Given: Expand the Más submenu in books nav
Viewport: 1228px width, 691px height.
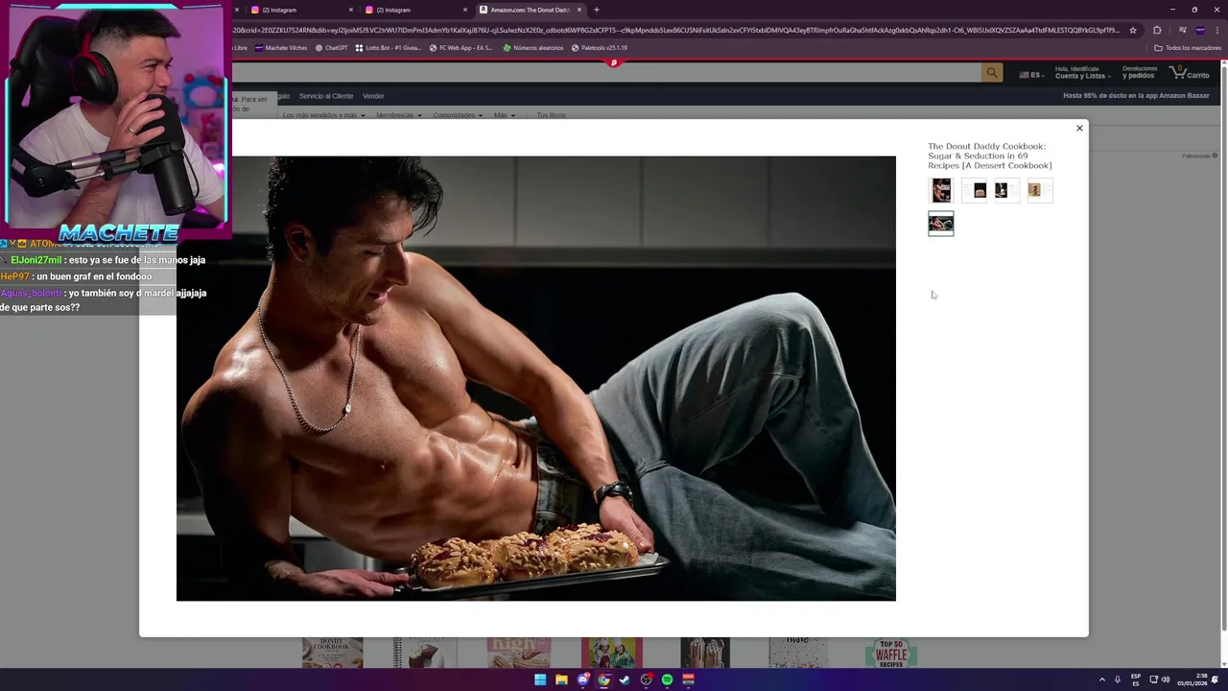Looking at the screenshot, I should click(505, 115).
